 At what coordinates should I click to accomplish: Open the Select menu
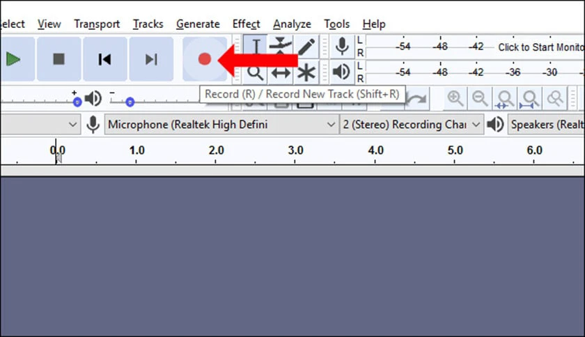pyautogui.click(x=13, y=24)
